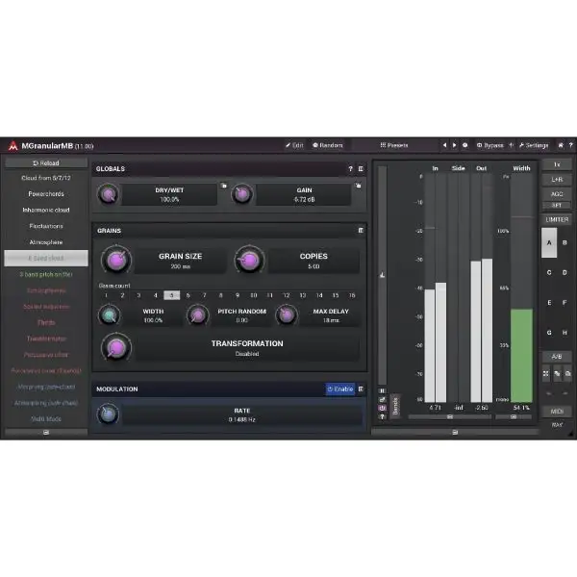This screenshot has height=577, width=577.
Task: Open Settings
Action: point(534,145)
